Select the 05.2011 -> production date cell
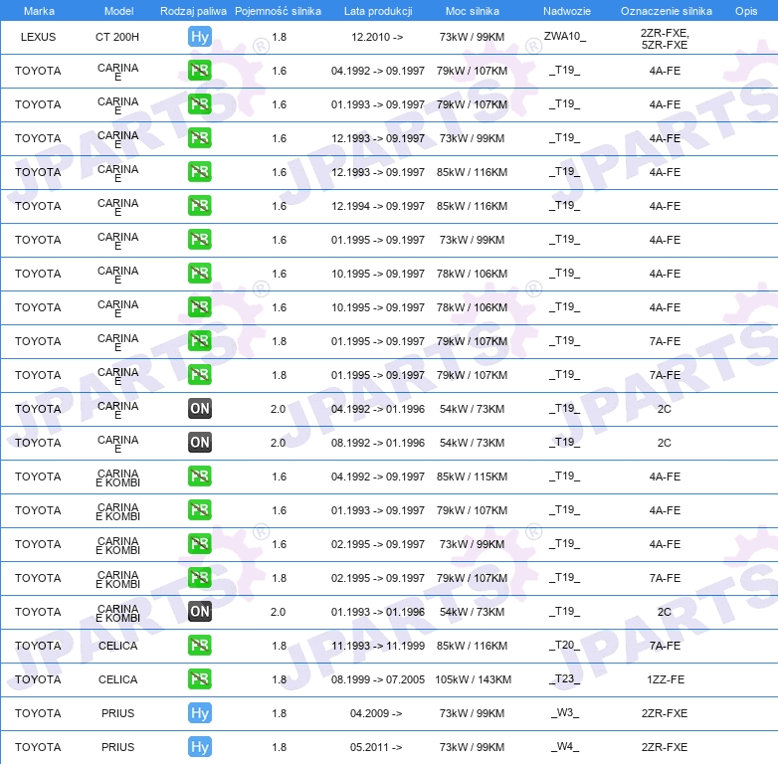This screenshot has height=764, width=778. [376, 747]
